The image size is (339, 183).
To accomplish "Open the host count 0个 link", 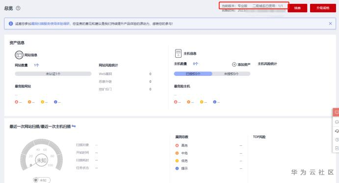I will 195,64.
